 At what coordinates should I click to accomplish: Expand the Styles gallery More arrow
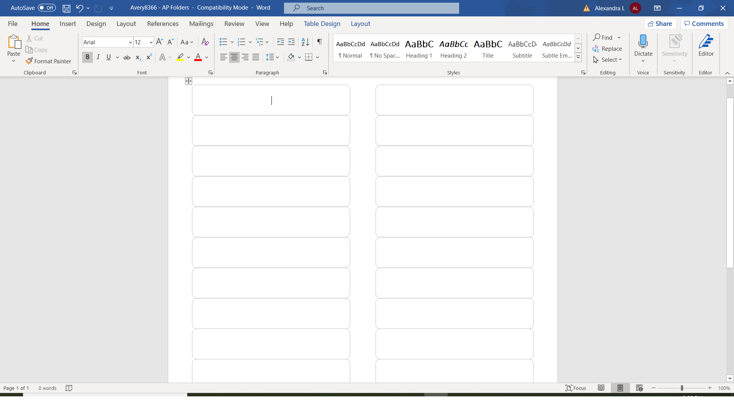578,58
